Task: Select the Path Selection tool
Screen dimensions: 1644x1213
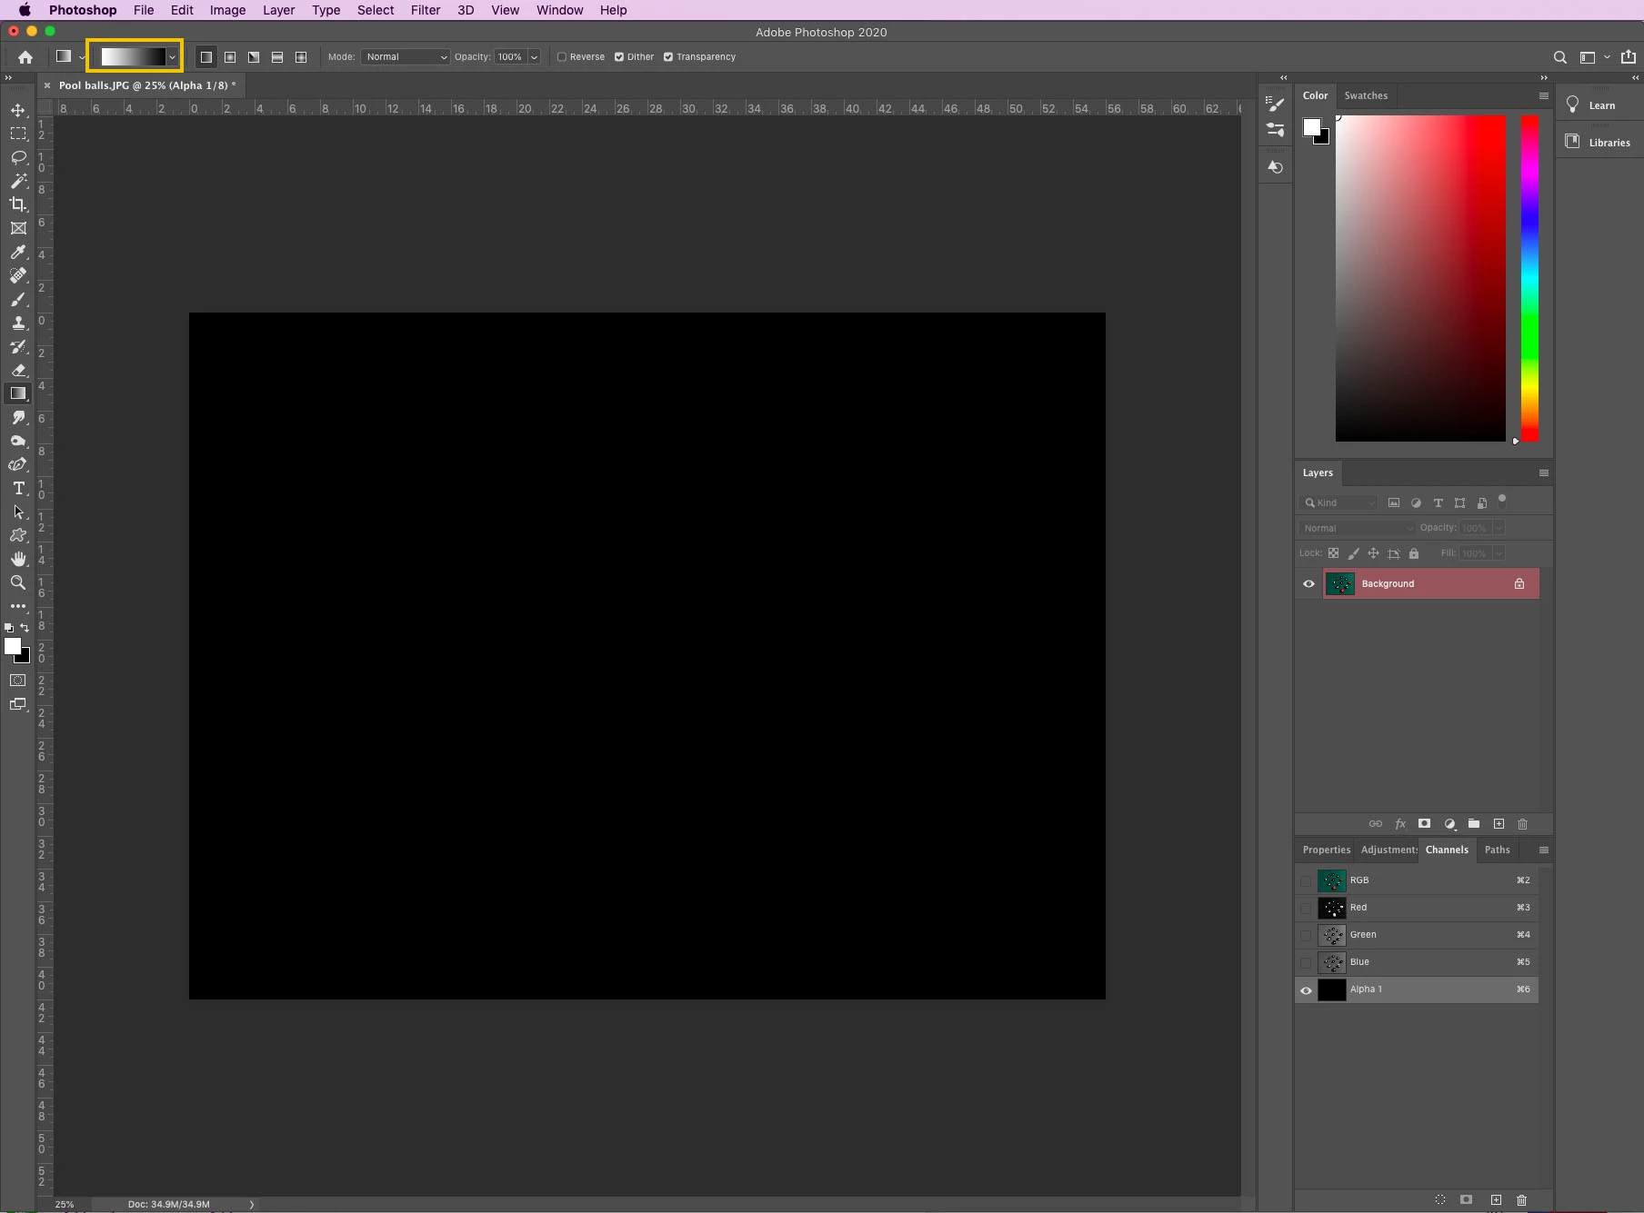Action: pyautogui.click(x=18, y=512)
